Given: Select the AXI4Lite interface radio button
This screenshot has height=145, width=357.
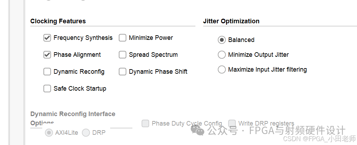Looking at the screenshot, I should click(x=49, y=133).
